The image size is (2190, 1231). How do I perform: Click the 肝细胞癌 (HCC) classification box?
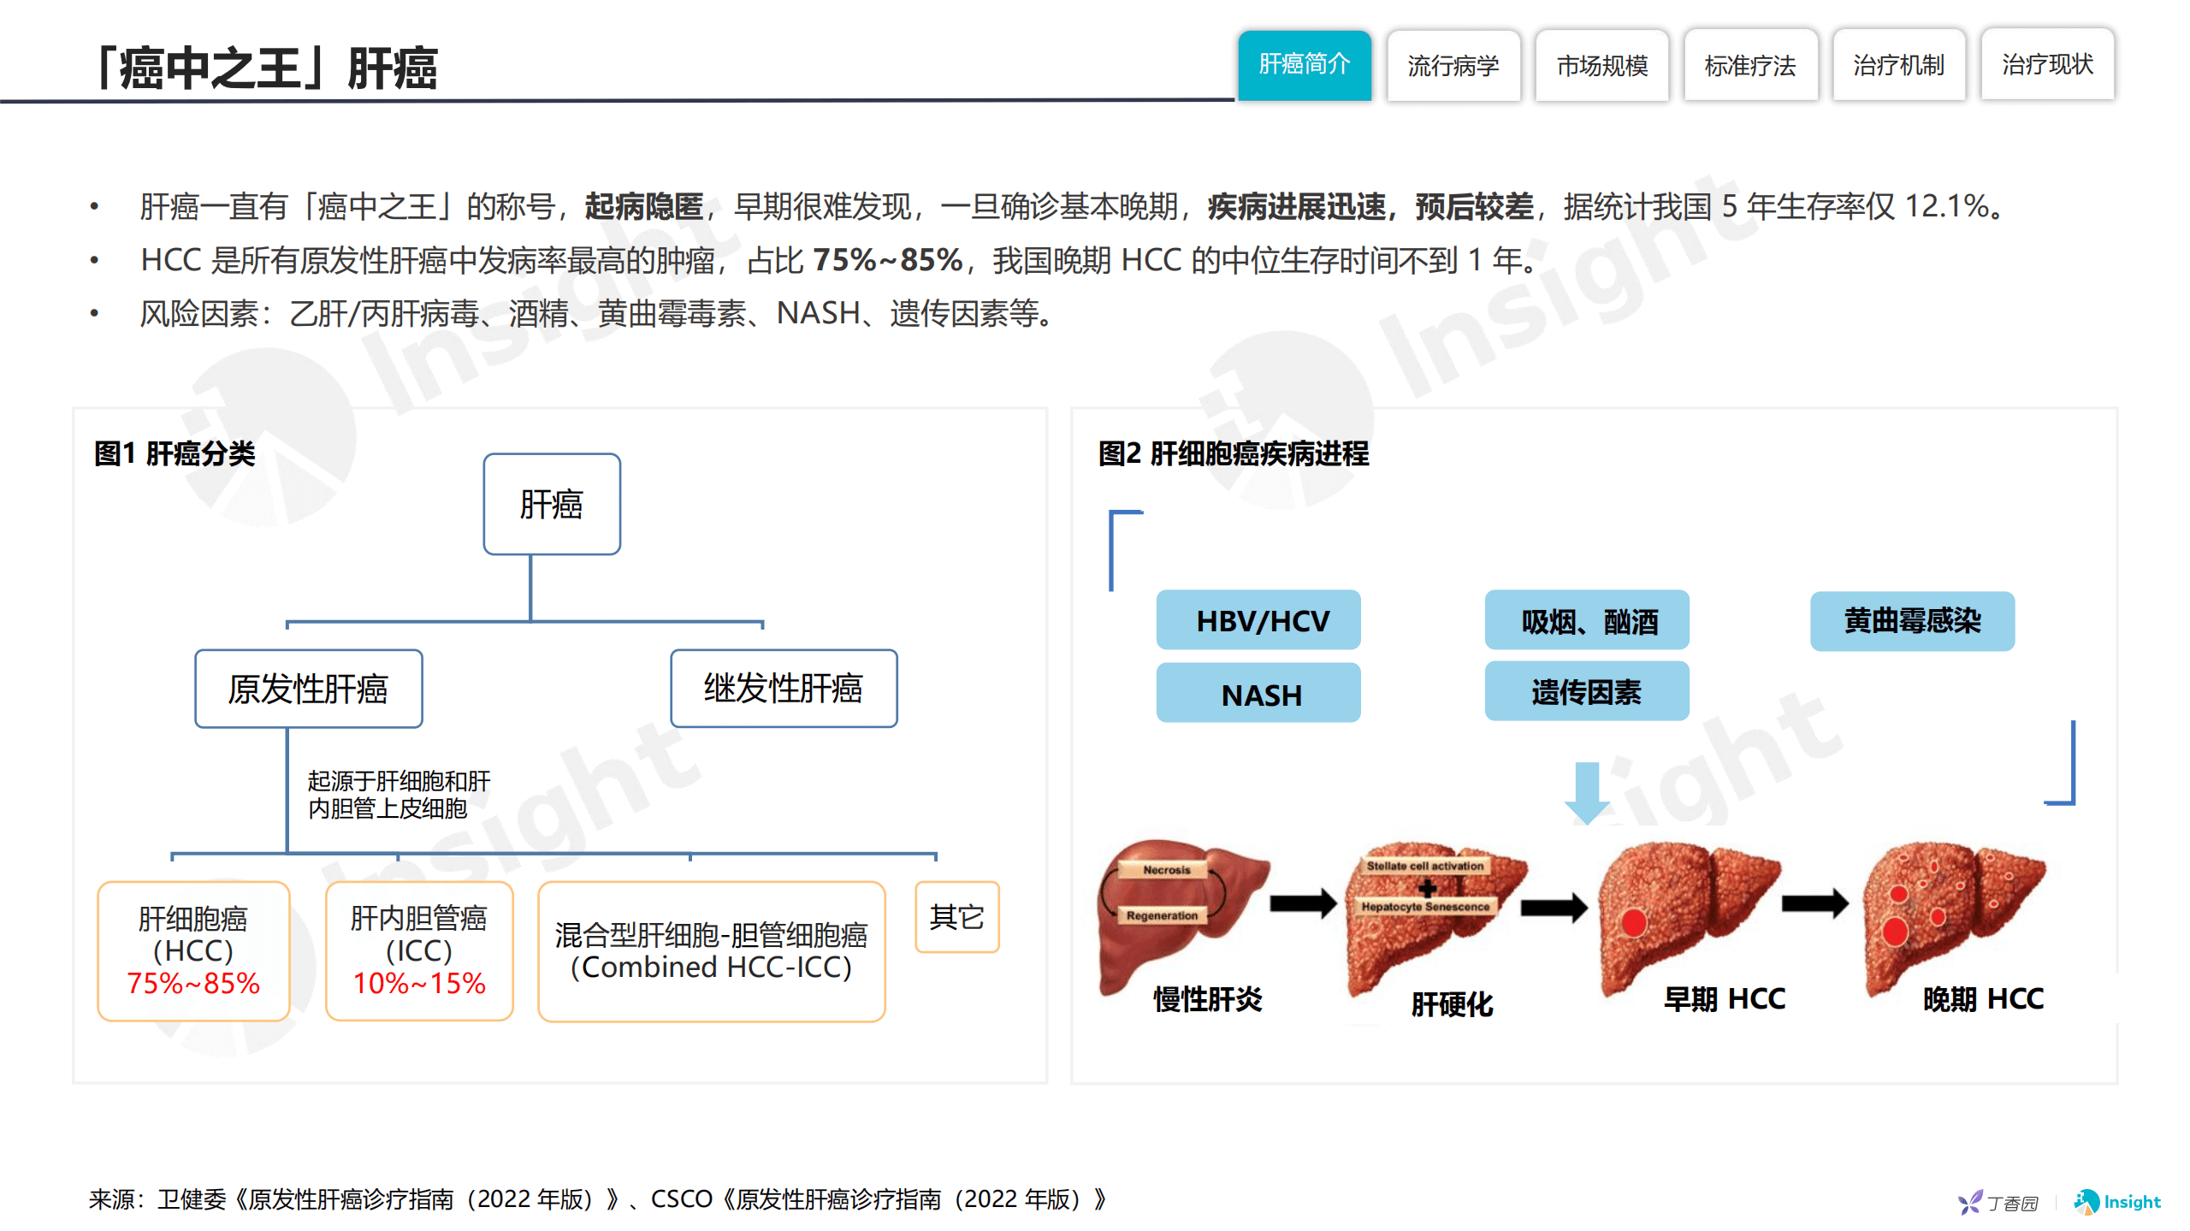coord(192,951)
